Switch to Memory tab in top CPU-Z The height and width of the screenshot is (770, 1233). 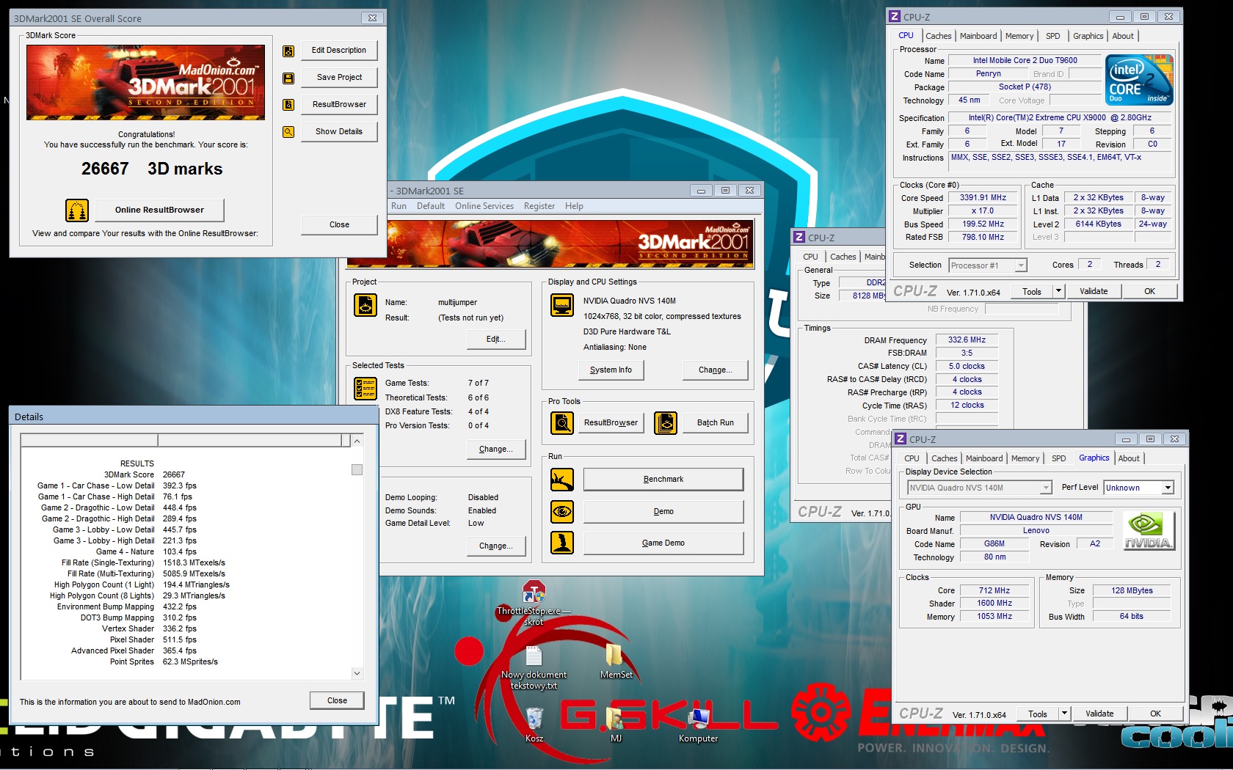click(x=1019, y=36)
